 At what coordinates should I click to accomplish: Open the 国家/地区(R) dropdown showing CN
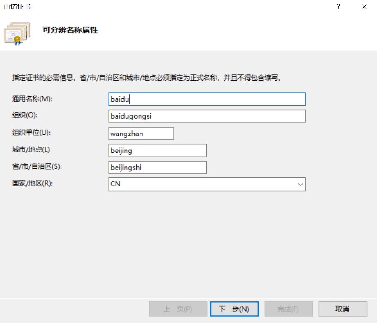[207, 184]
